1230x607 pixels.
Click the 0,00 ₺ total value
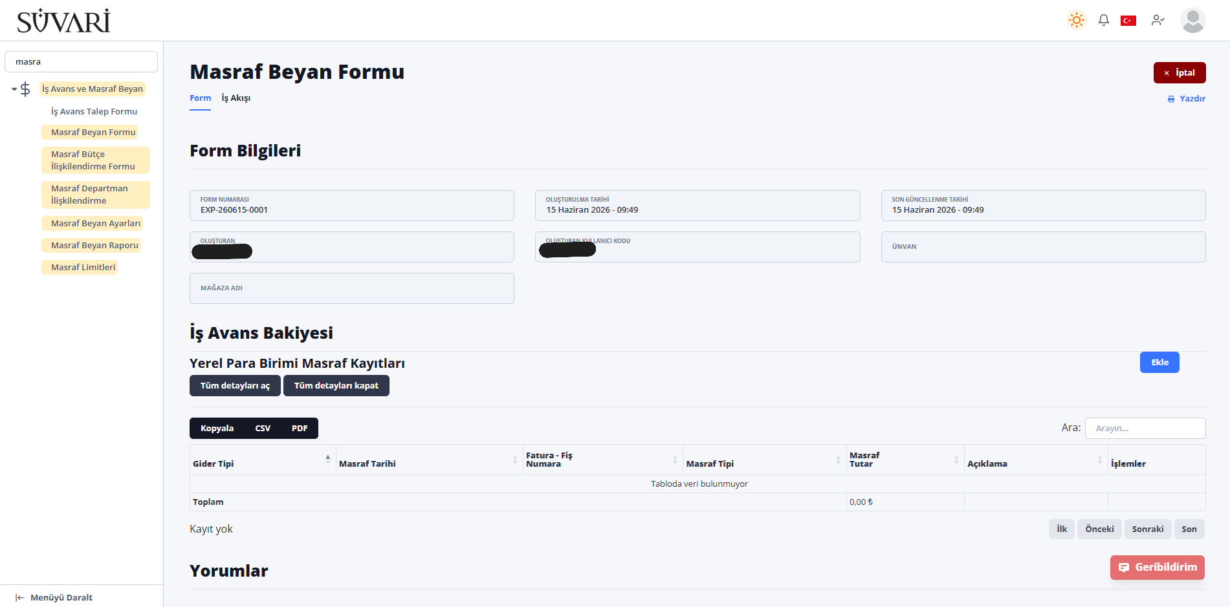pyautogui.click(x=861, y=502)
